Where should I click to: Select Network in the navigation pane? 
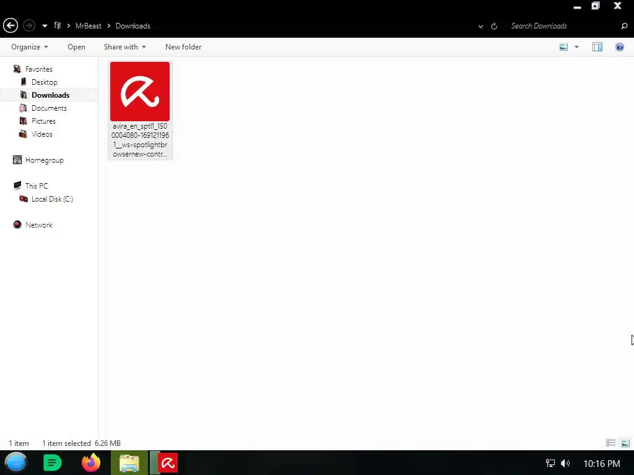[39, 225]
